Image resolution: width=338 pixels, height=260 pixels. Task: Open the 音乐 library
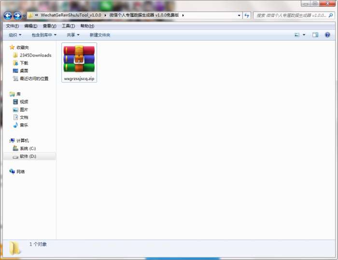tap(24, 125)
